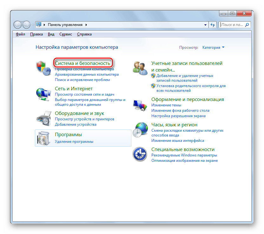This screenshot has width=264, height=234.
Task: Click the UAC shield icon before 'Добавление и удаление учетных записей'
Action: (x=153, y=76)
